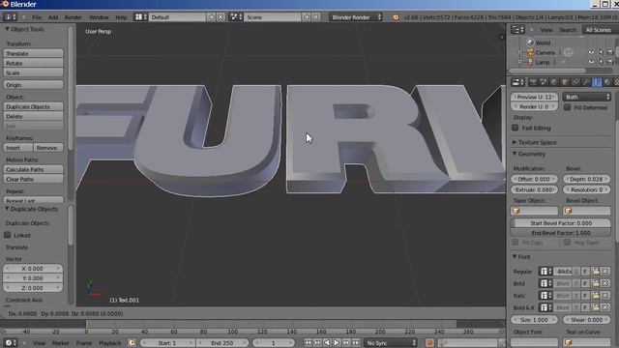Click the Rotate button

tap(33, 63)
